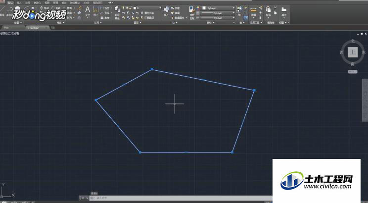Select the polyline's topmost vertex grip
This screenshot has width=368, height=203.
(x=152, y=69)
